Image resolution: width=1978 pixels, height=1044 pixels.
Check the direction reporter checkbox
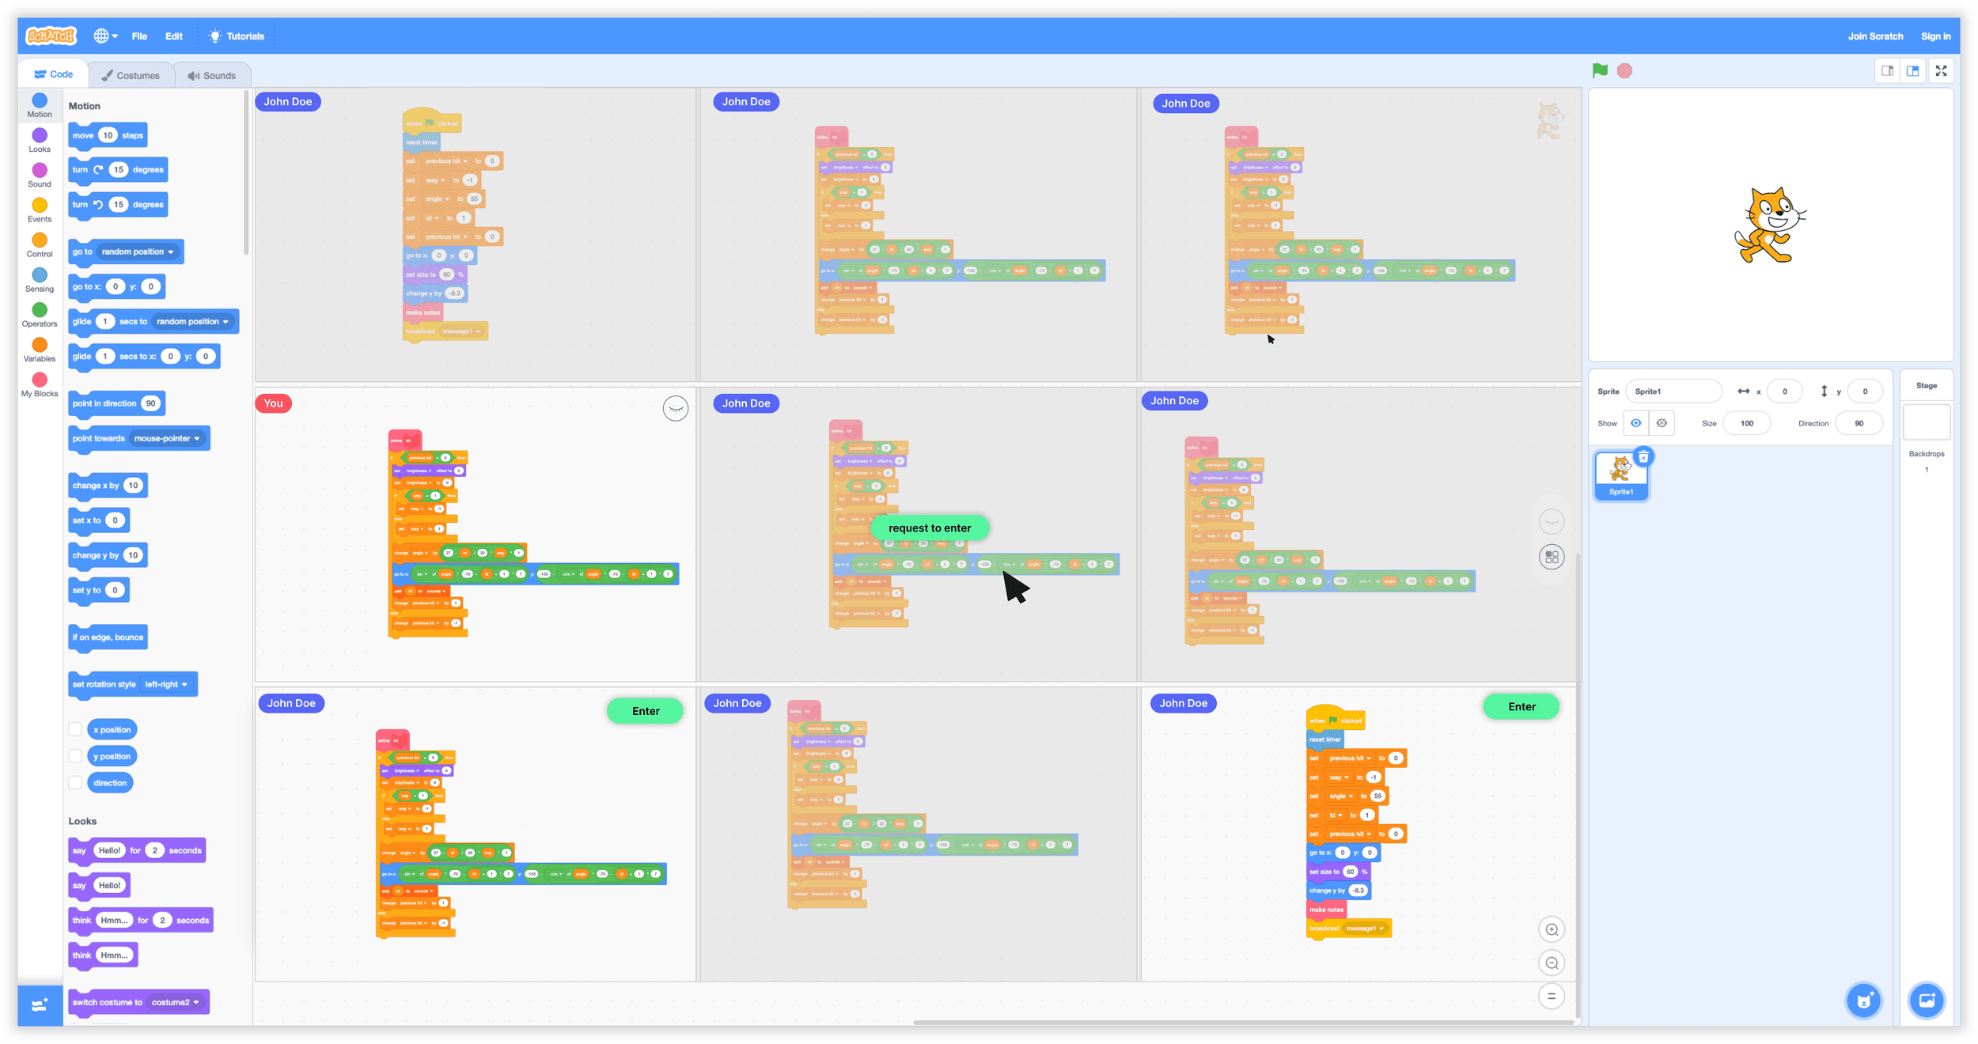75,783
